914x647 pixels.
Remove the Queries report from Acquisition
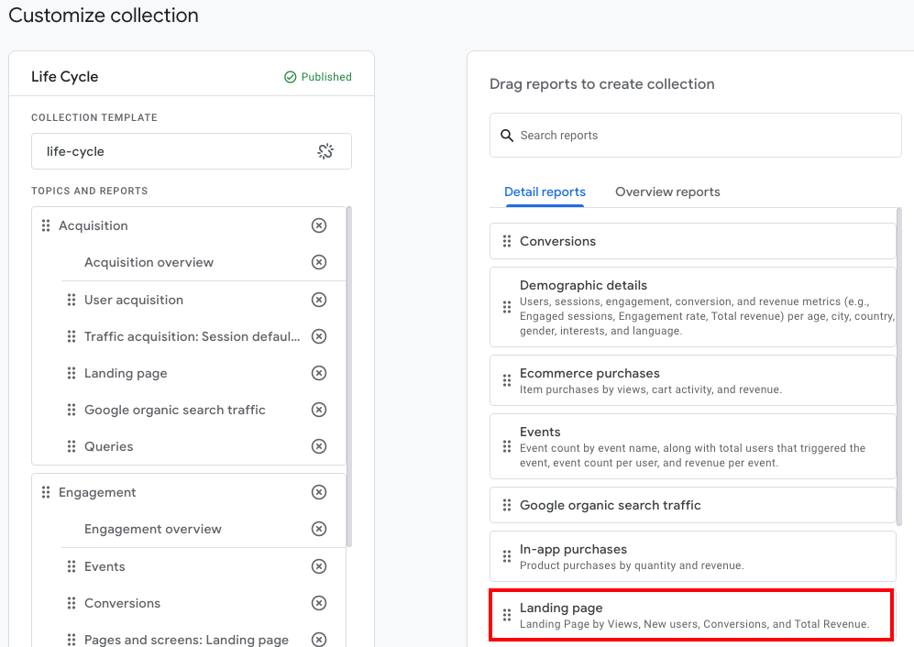tap(319, 446)
